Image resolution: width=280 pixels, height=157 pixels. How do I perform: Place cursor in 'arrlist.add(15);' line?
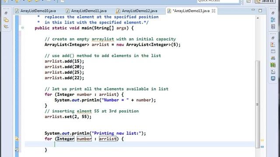[x=64, y=61]
